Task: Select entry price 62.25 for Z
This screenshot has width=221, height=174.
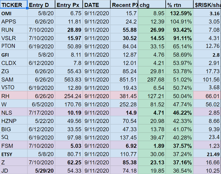Action: pyautogui.click(x=69, y=162)
